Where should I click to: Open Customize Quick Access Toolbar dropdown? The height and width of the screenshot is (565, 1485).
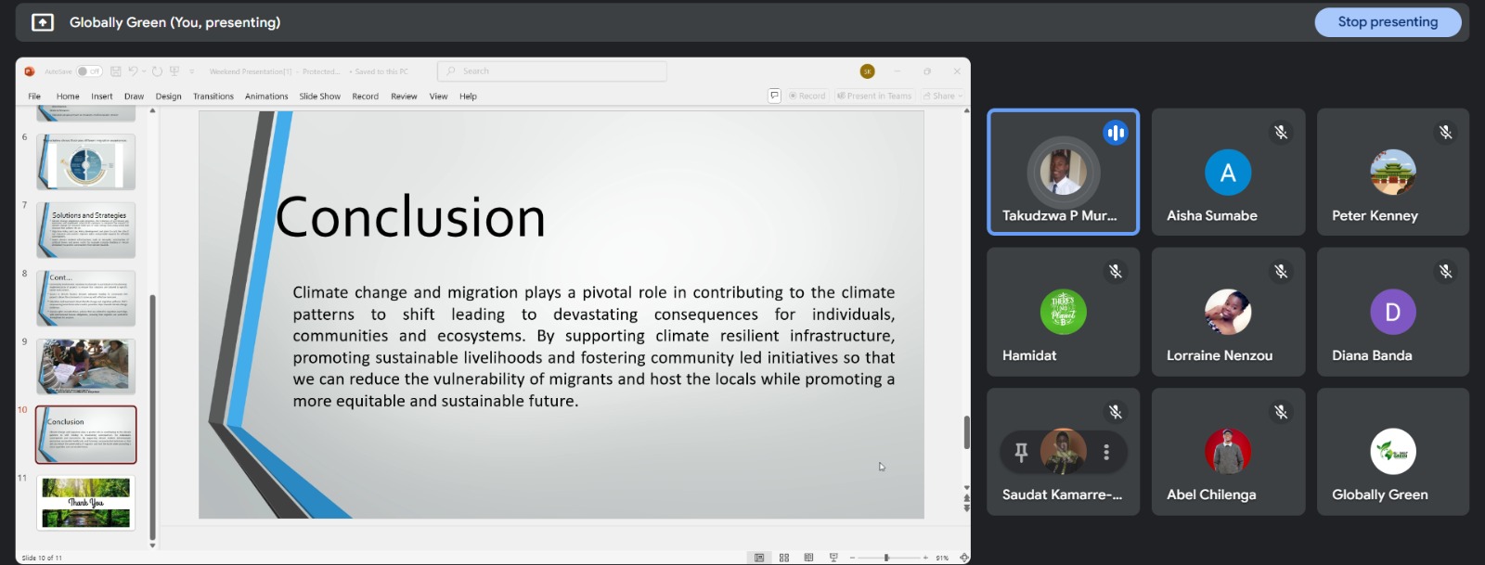(192, 71)
